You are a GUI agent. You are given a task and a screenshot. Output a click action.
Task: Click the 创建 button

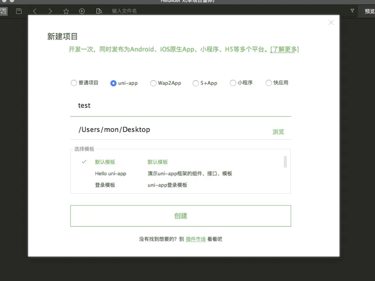pos(181,216)
